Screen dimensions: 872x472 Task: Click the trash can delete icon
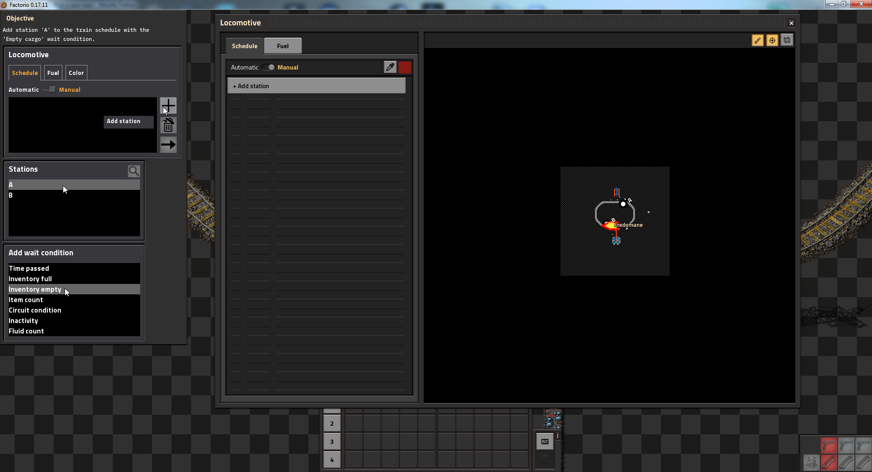(168, 125)
